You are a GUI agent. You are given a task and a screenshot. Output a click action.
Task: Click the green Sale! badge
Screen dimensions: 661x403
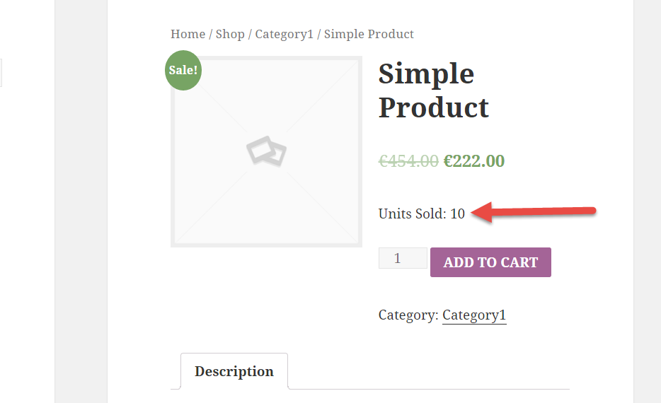[x=183, y=71]
